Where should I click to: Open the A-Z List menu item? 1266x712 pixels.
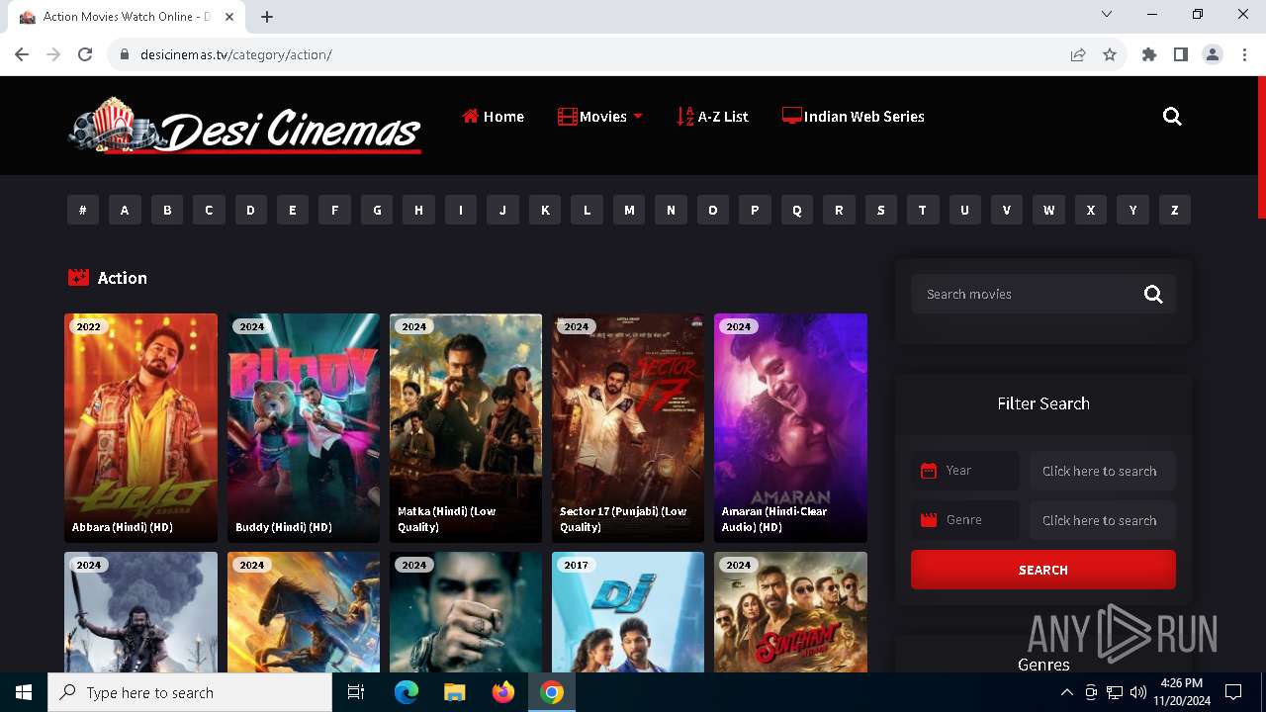coord(712,117)
